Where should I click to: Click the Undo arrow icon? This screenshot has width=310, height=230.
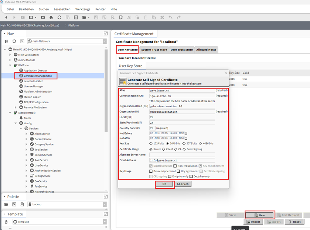170,17
